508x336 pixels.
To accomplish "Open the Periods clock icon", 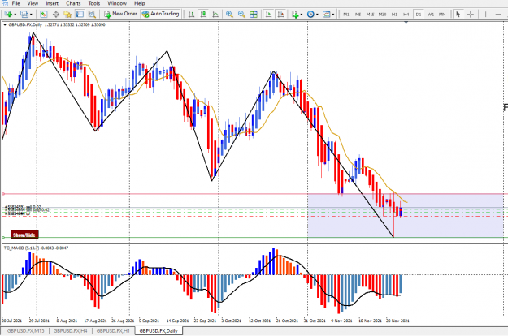I will 310,15.
